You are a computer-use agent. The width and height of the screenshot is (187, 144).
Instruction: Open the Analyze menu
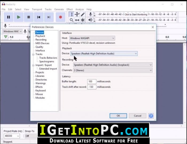[80, 9]
